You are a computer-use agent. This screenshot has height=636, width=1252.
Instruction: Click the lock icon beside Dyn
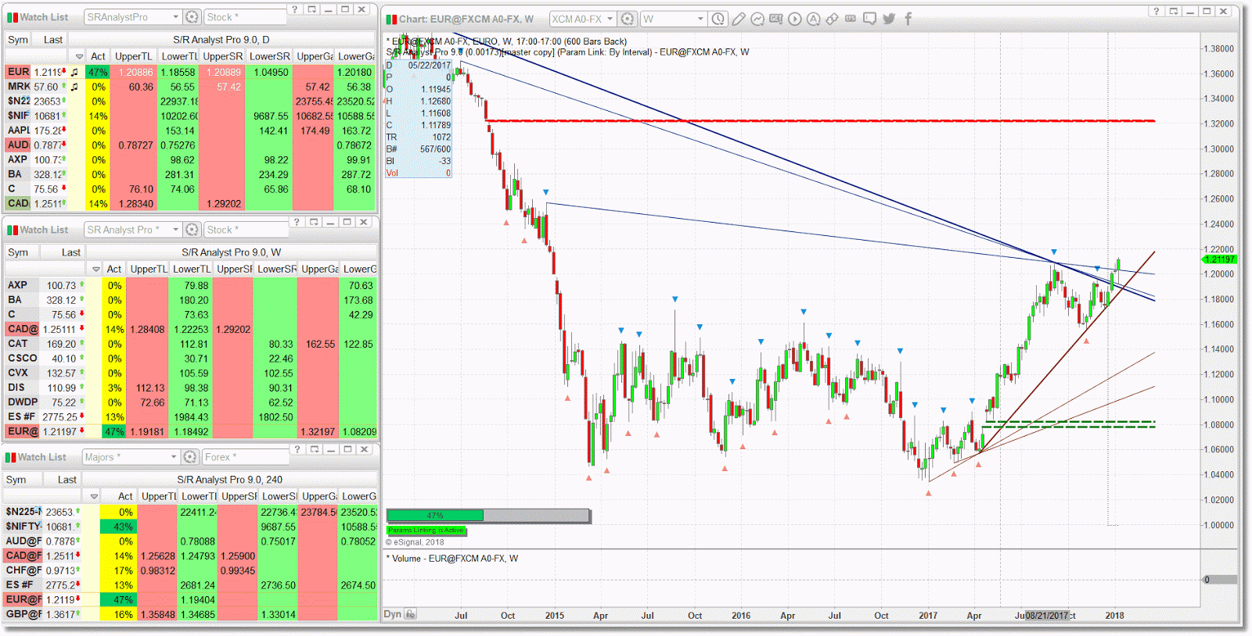coord(411,614)
